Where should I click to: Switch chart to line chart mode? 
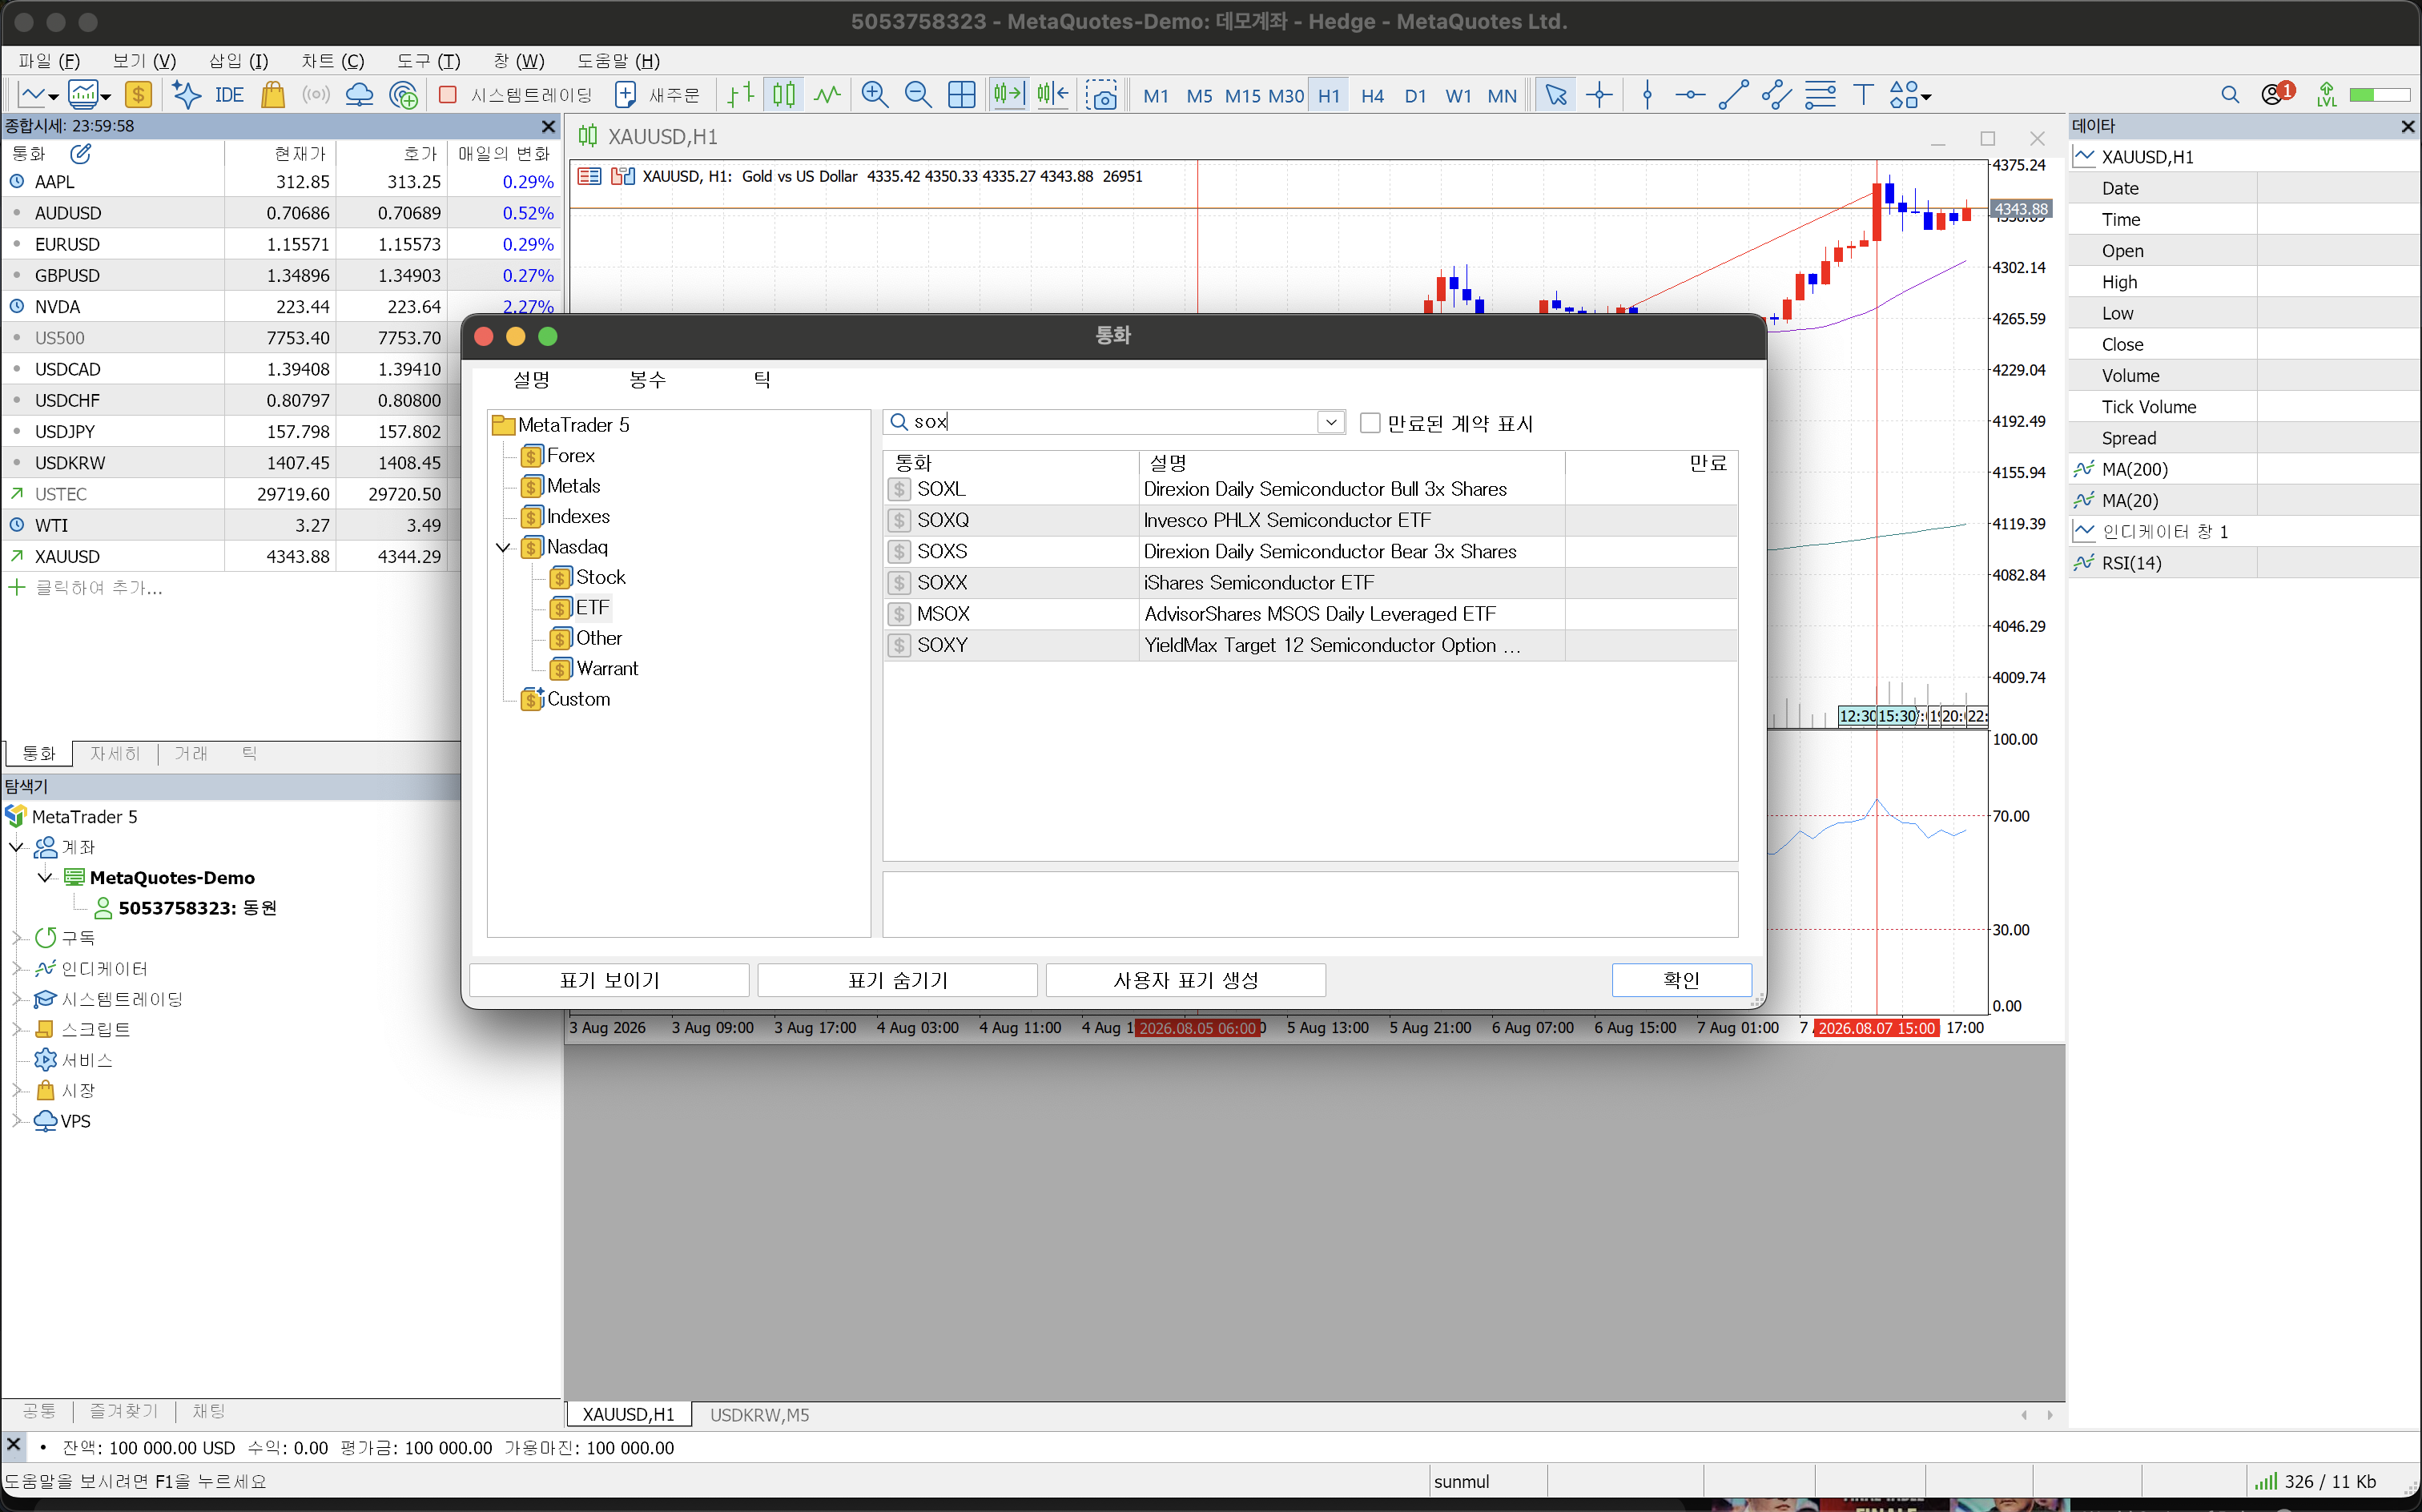coord(827,95)
